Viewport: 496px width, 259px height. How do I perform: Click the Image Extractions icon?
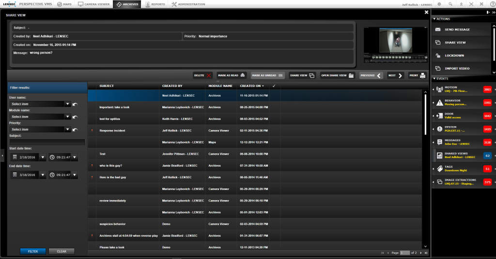coord(439,182)
